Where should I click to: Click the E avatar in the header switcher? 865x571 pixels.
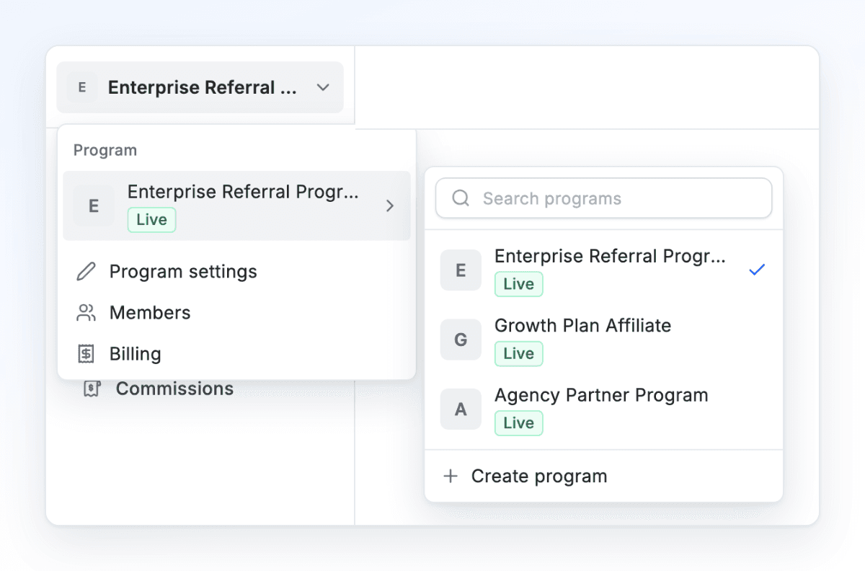(82, 87)
